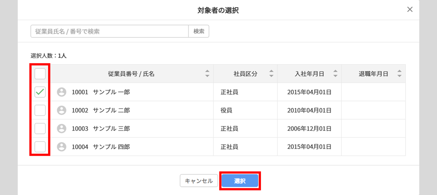This screenshot has height=195, width=437.
Task: Focus the 従業員氏名 / 番号で検索 input field
Action: click(110, 32)
